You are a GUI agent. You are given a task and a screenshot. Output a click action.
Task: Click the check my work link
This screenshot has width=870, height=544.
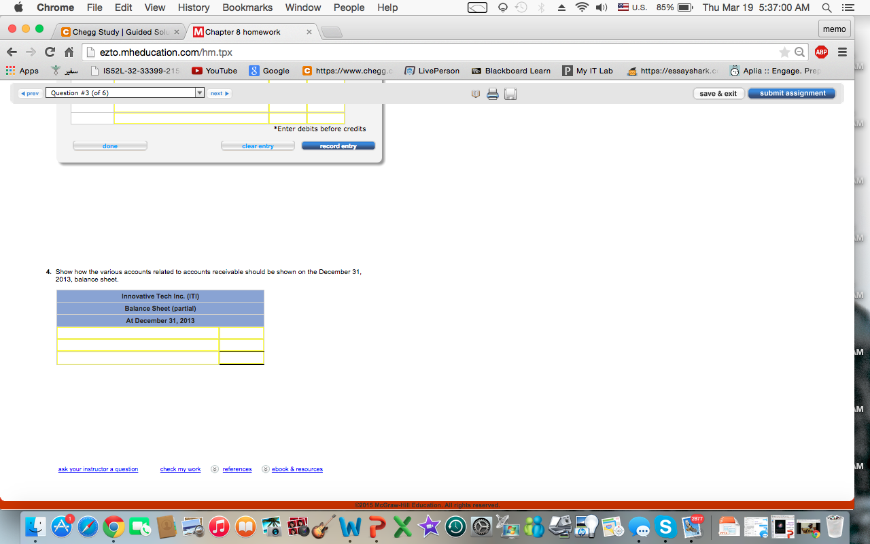pyautogui.click(x=180, y=469)
